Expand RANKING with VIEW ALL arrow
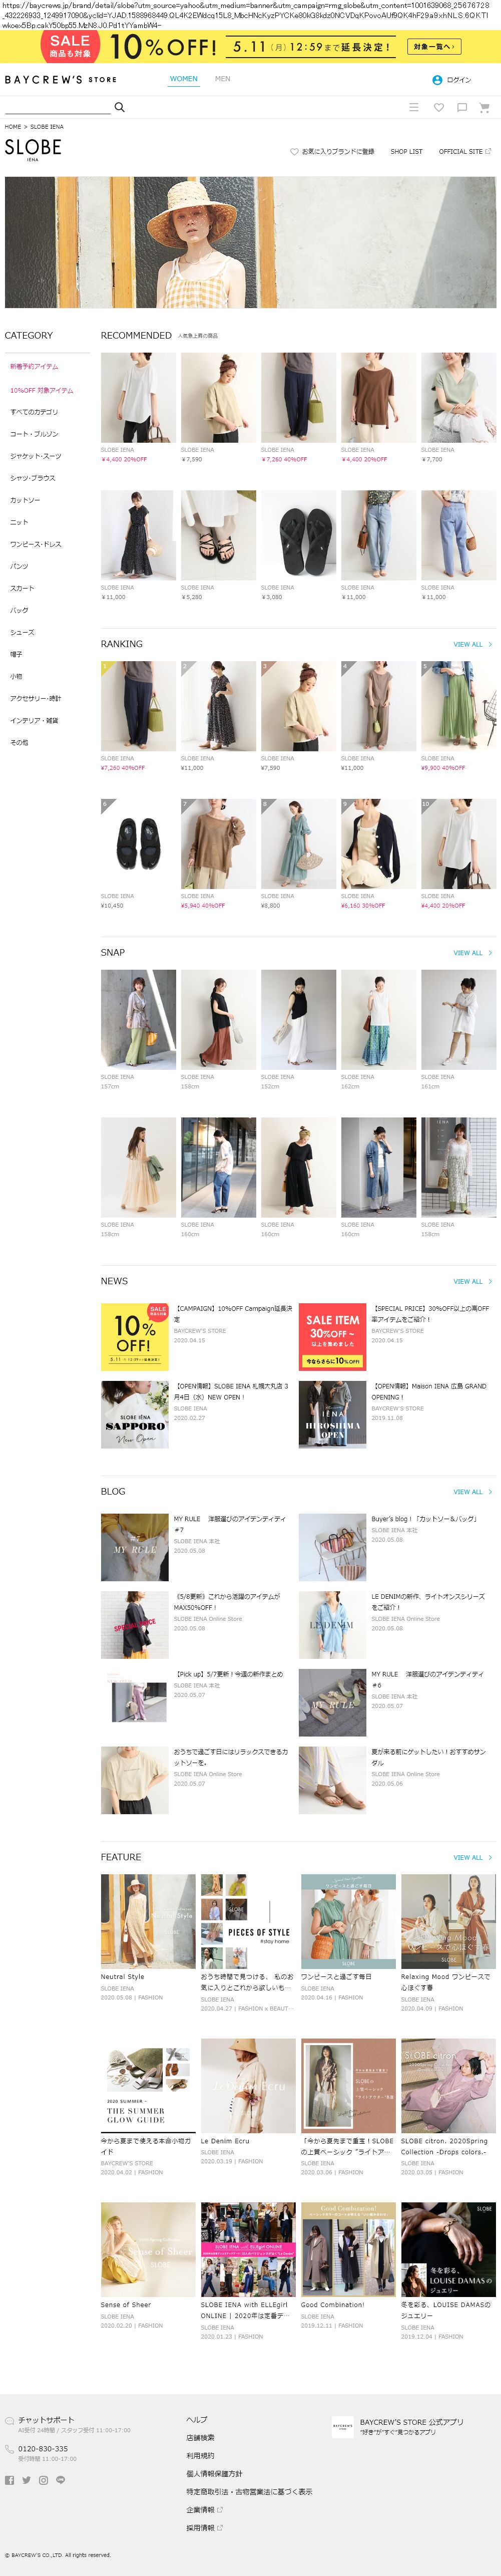This screenshot has height=2576, width=501. click(x=472, y=644)
